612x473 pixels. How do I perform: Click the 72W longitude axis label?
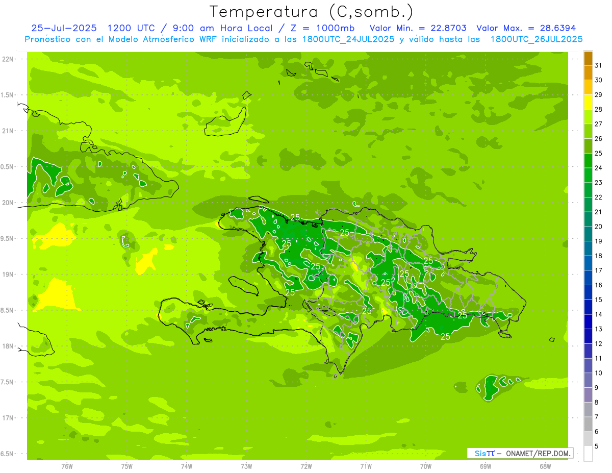[306, 466]
